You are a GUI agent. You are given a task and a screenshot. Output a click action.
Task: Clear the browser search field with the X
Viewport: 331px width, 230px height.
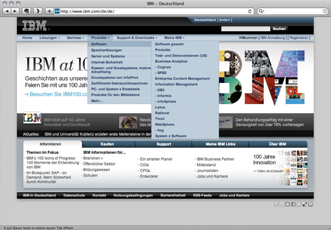click(x=325, y=11)
